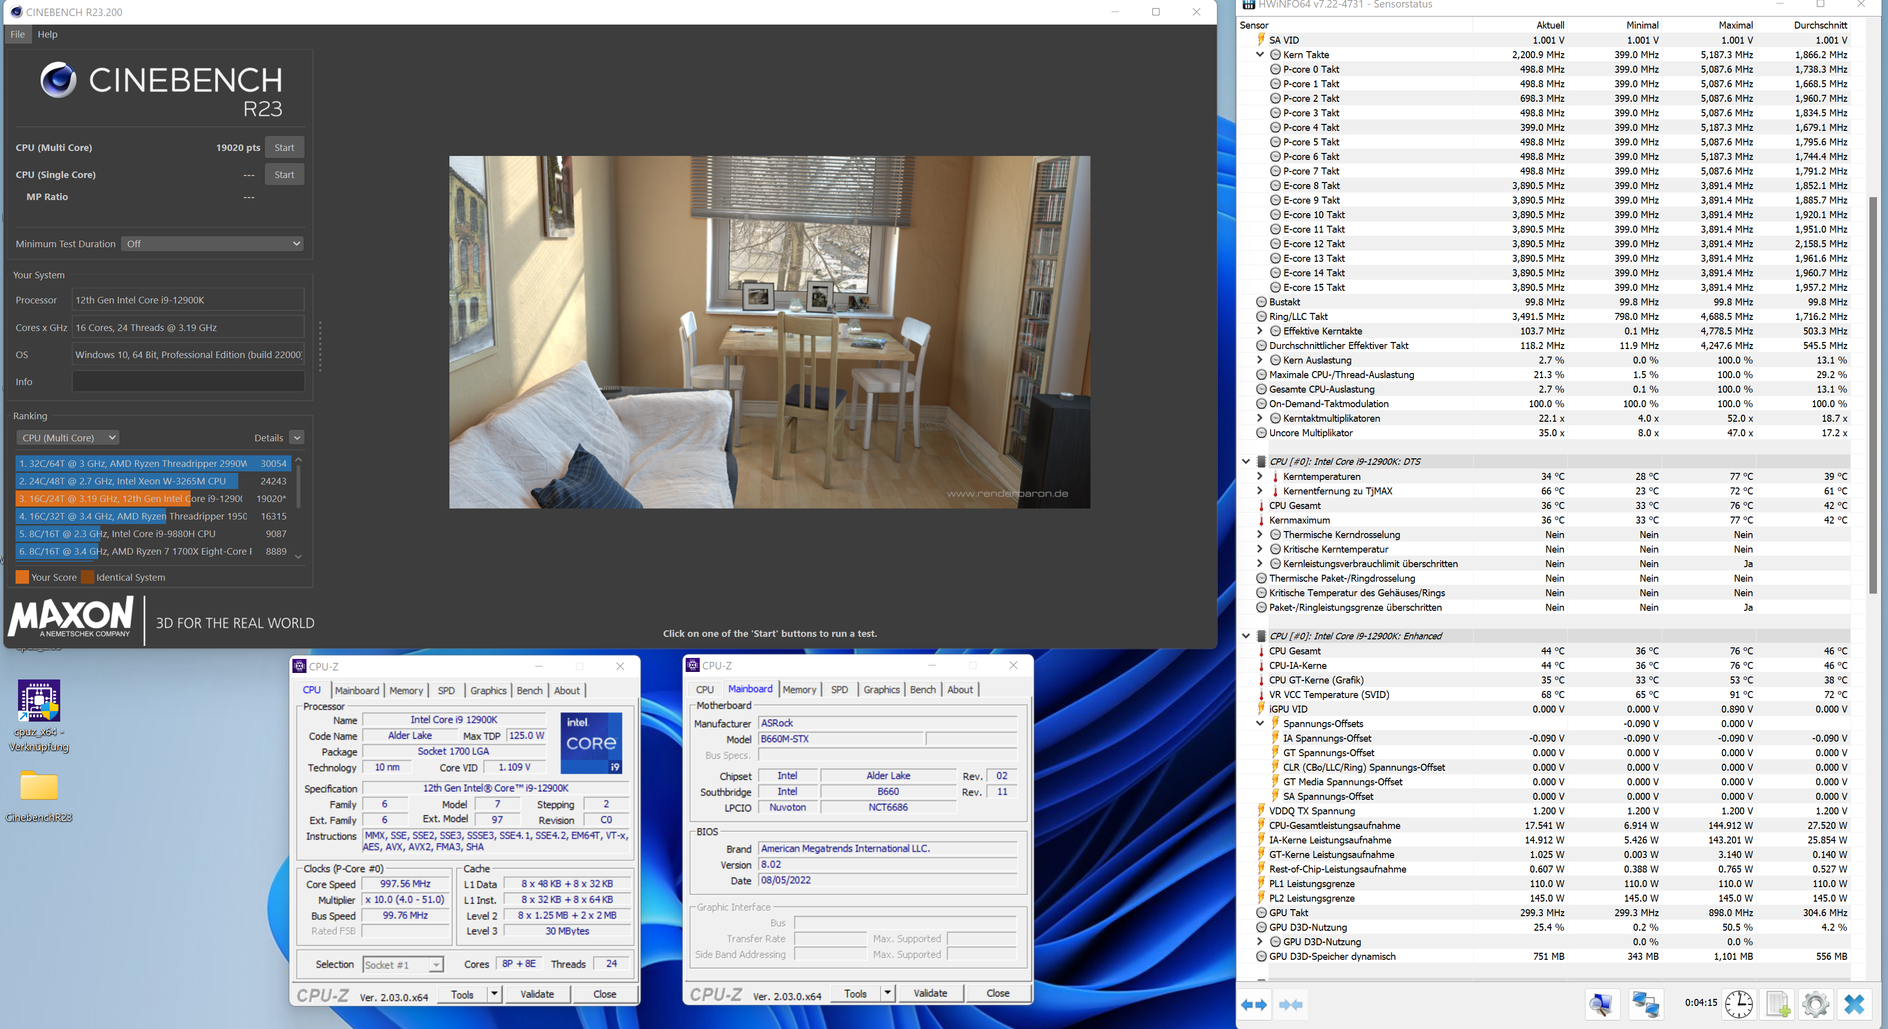Reset Min/Max values with the inward-arrows icon
This screenshot has width=1888, height=1029.
(1292, 1005)
